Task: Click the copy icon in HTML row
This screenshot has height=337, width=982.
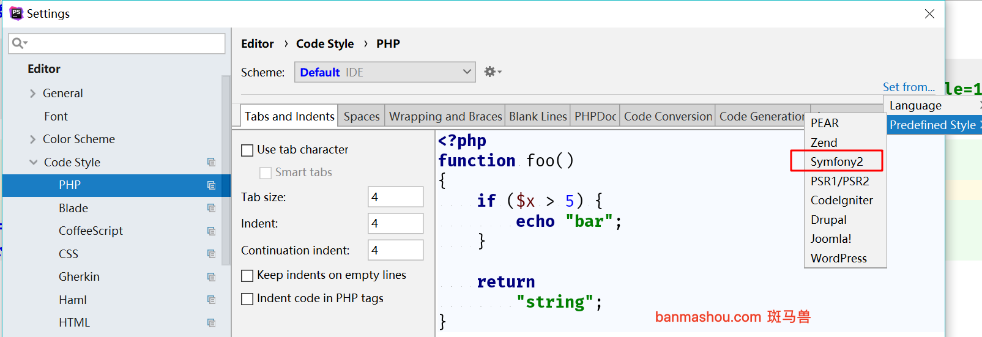Action: coord(212,323)
